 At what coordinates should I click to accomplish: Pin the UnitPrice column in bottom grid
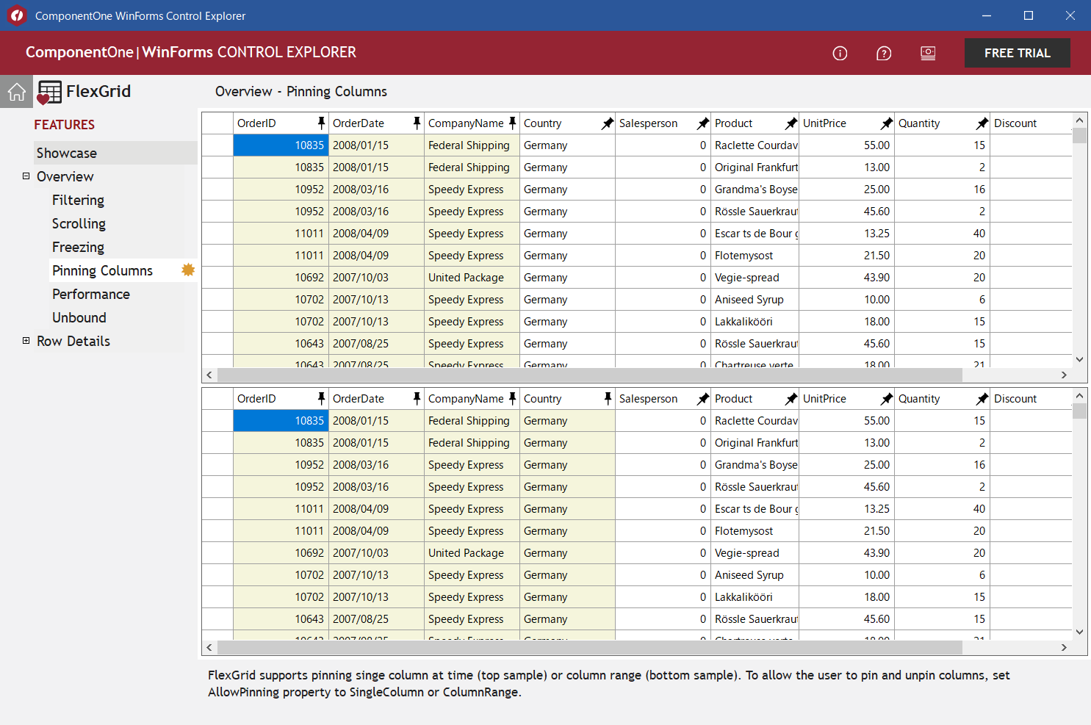(x=887, y=398)
